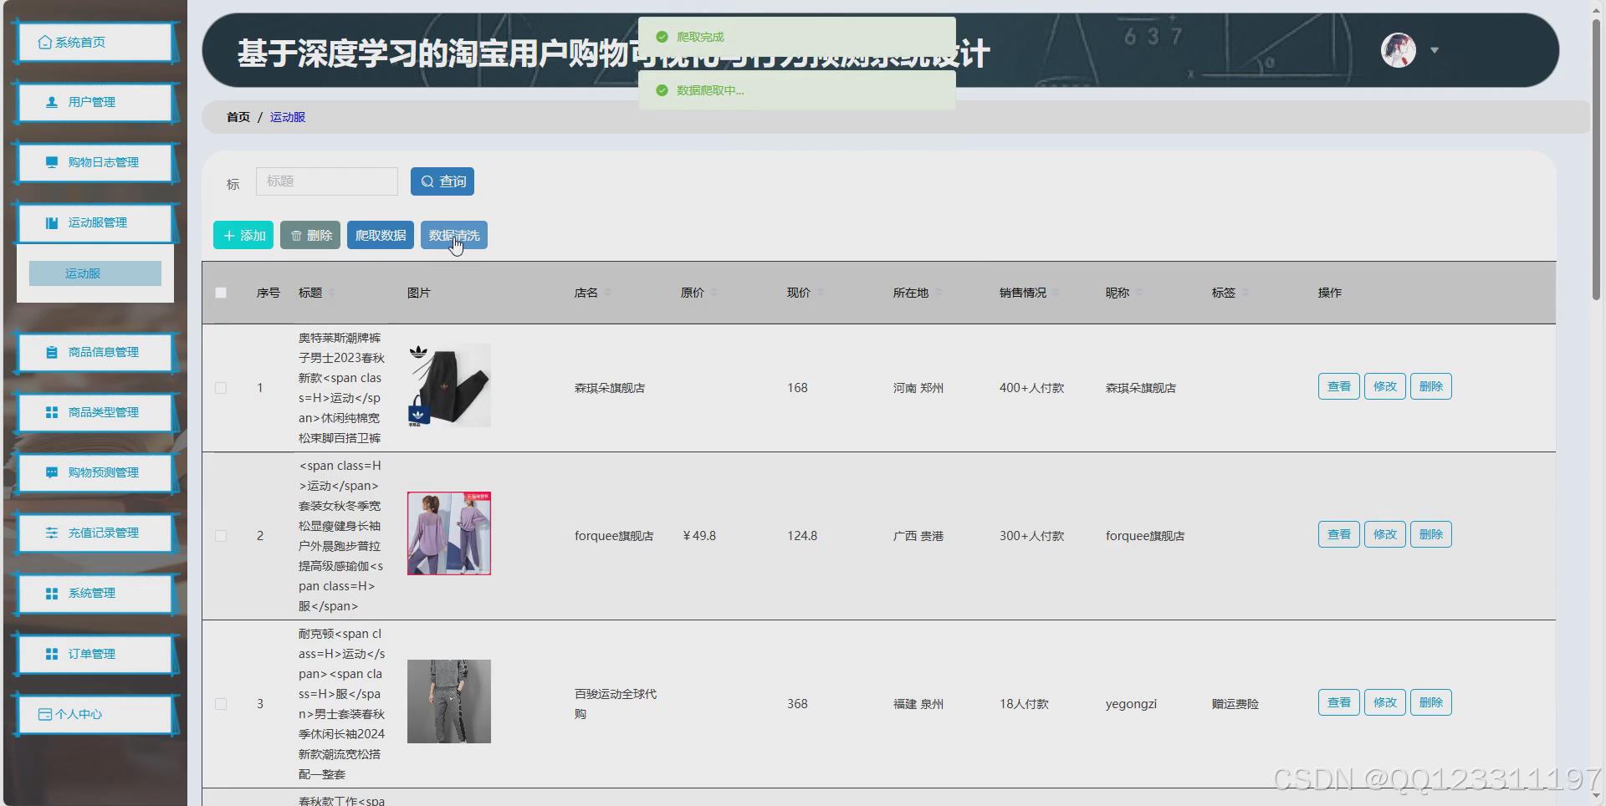This screenshot has width=1606, height=806.
Task: Click the clipboard icon beside 商品信息管理
Action: [x=52, y=352]
